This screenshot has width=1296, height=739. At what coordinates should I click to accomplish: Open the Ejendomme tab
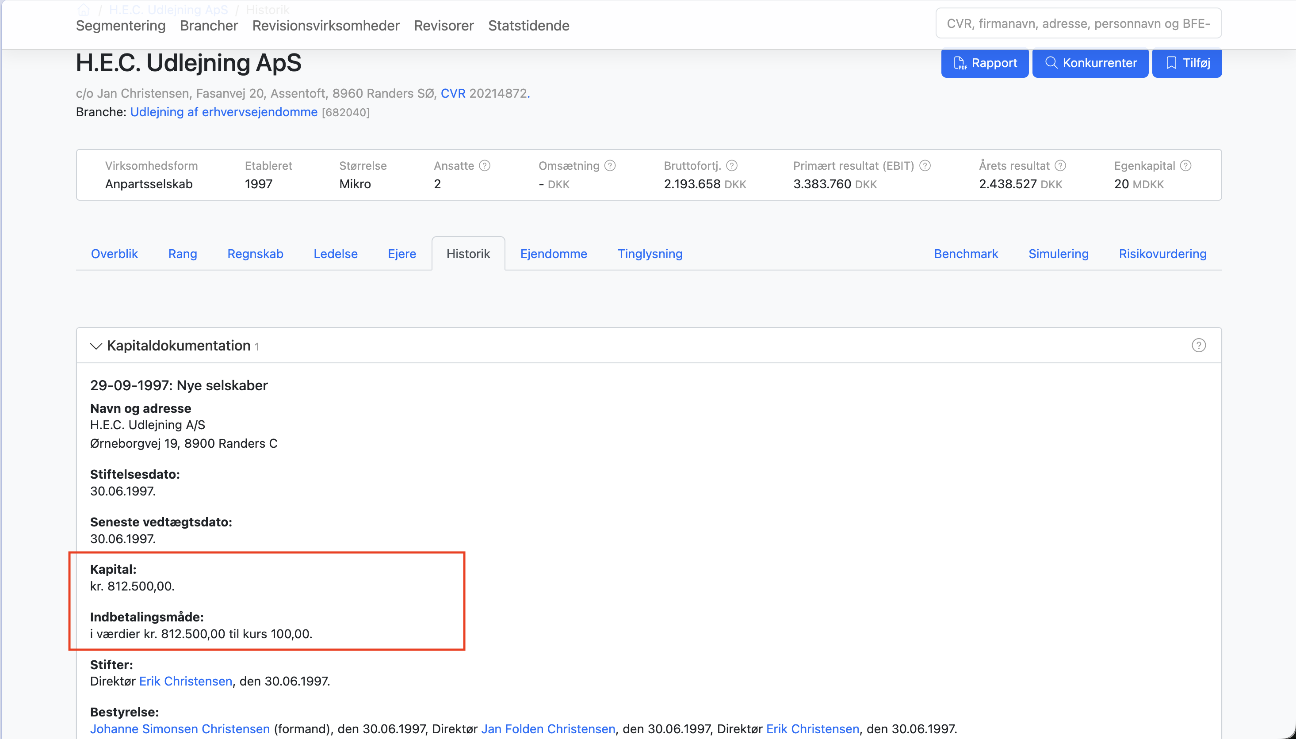click(x=553, y=254)
